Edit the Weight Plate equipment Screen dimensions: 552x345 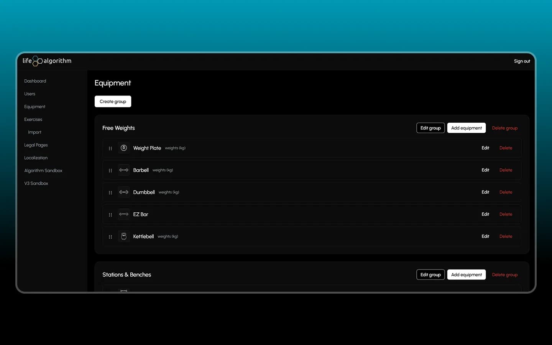click(x=485, y=148)
